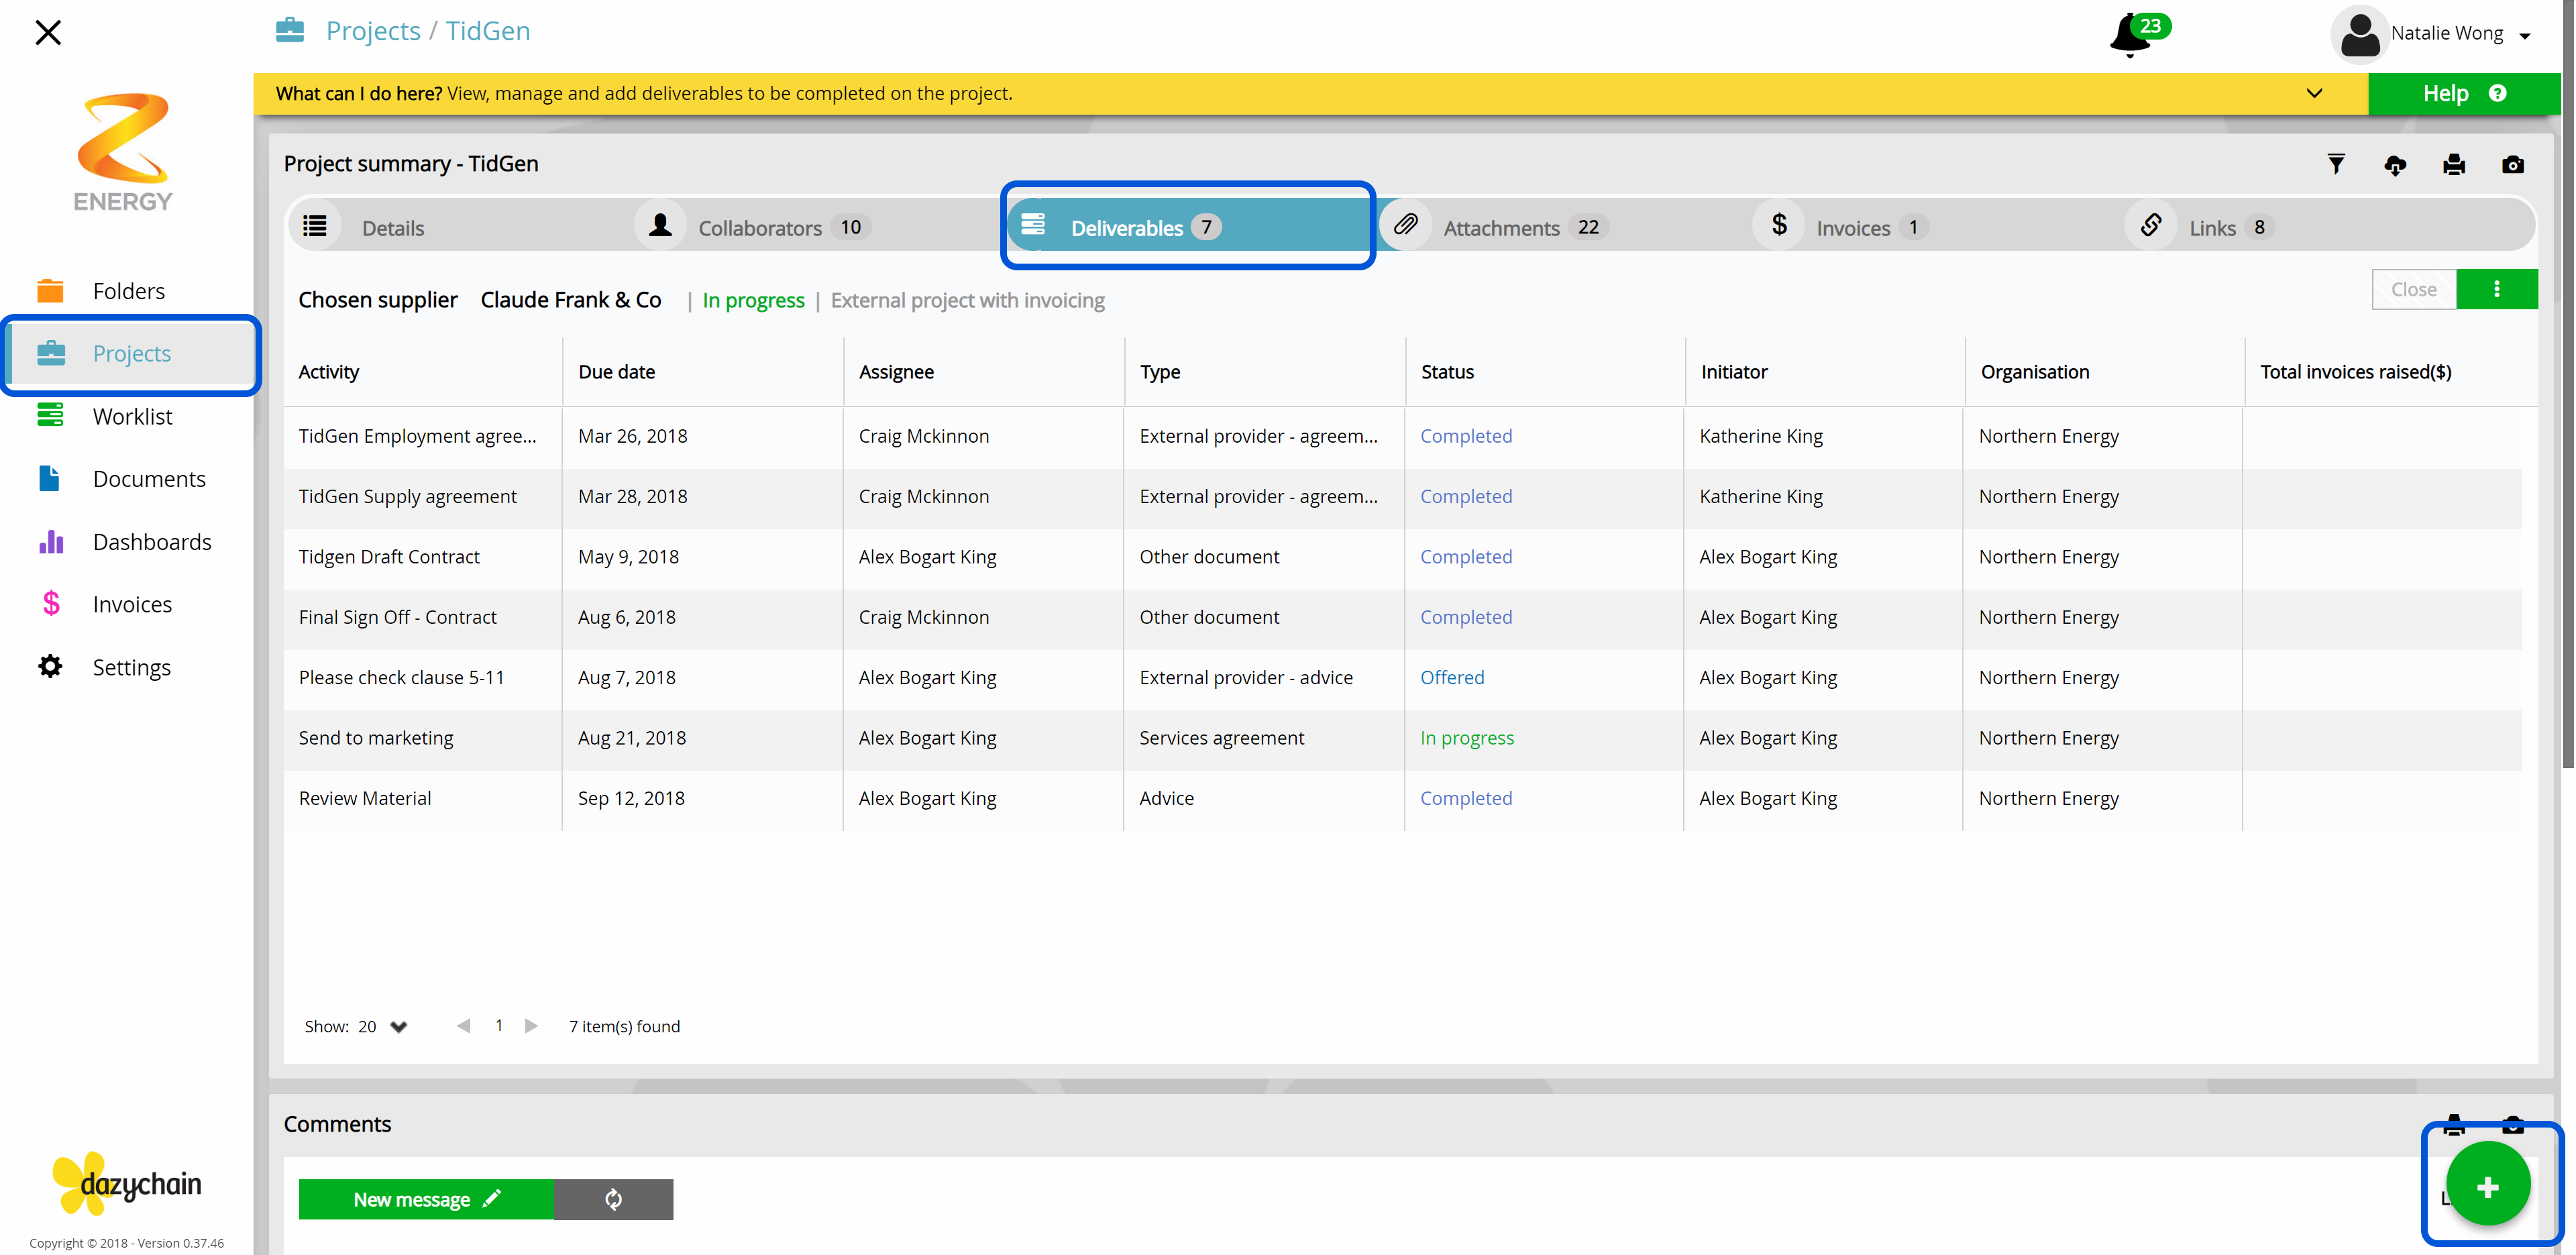Close the sidebar with the X icon

(48, 33)
